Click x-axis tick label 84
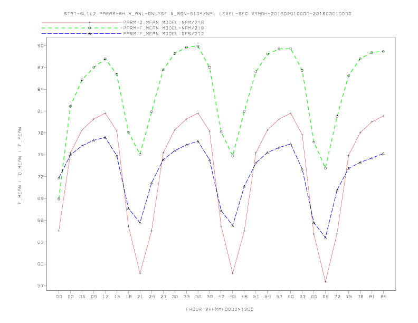Image resolution: width=418 pixels, height=323 pixels. 383,297
